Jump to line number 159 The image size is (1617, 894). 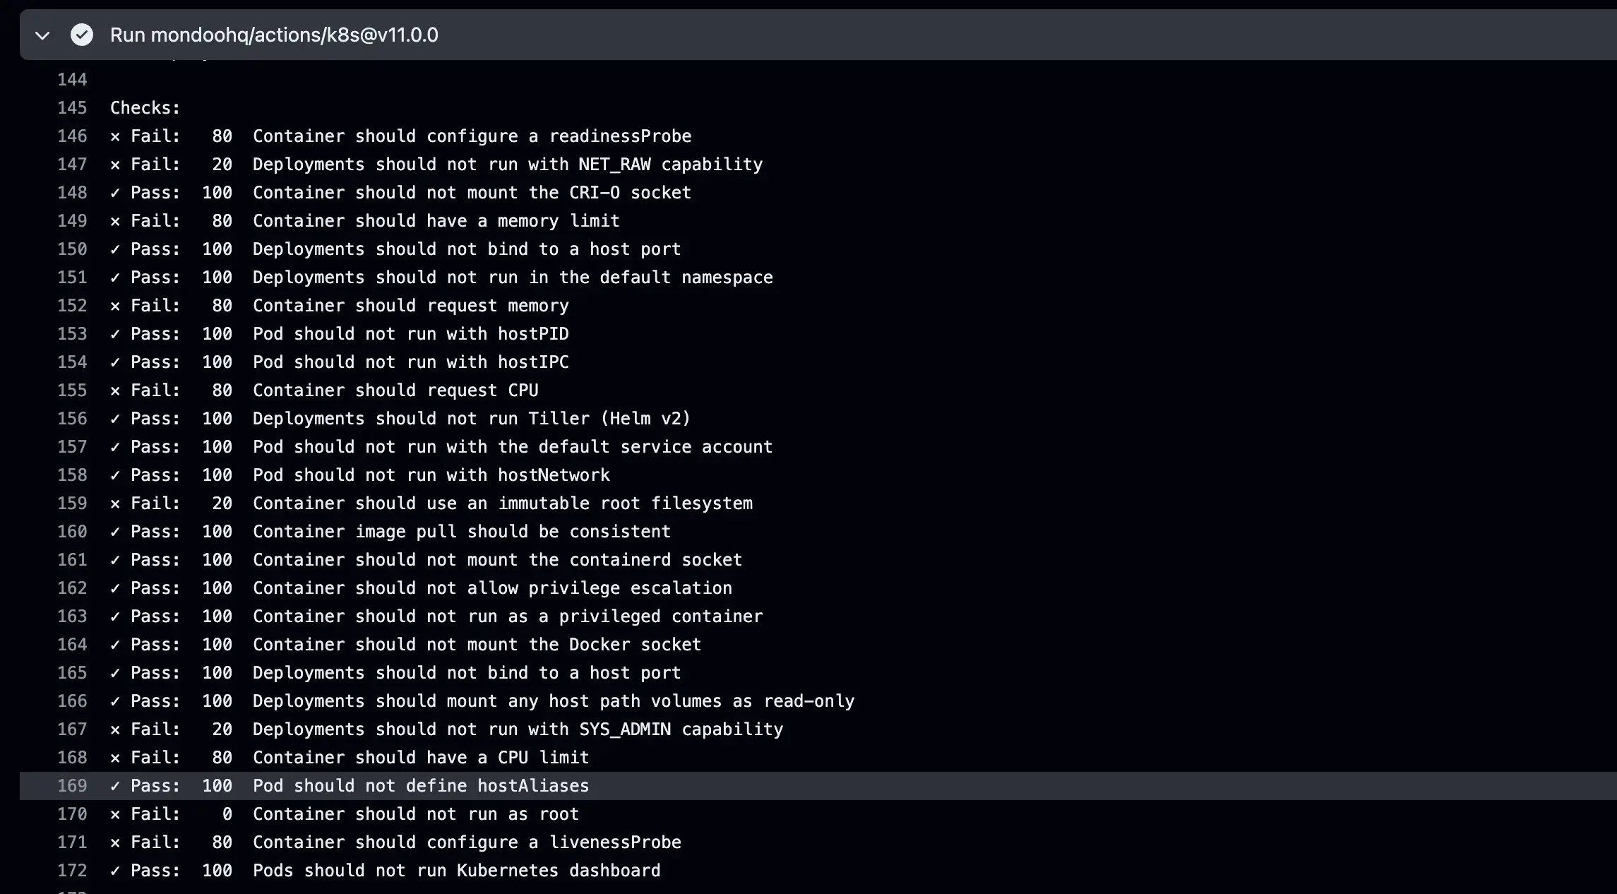point(72,503)
